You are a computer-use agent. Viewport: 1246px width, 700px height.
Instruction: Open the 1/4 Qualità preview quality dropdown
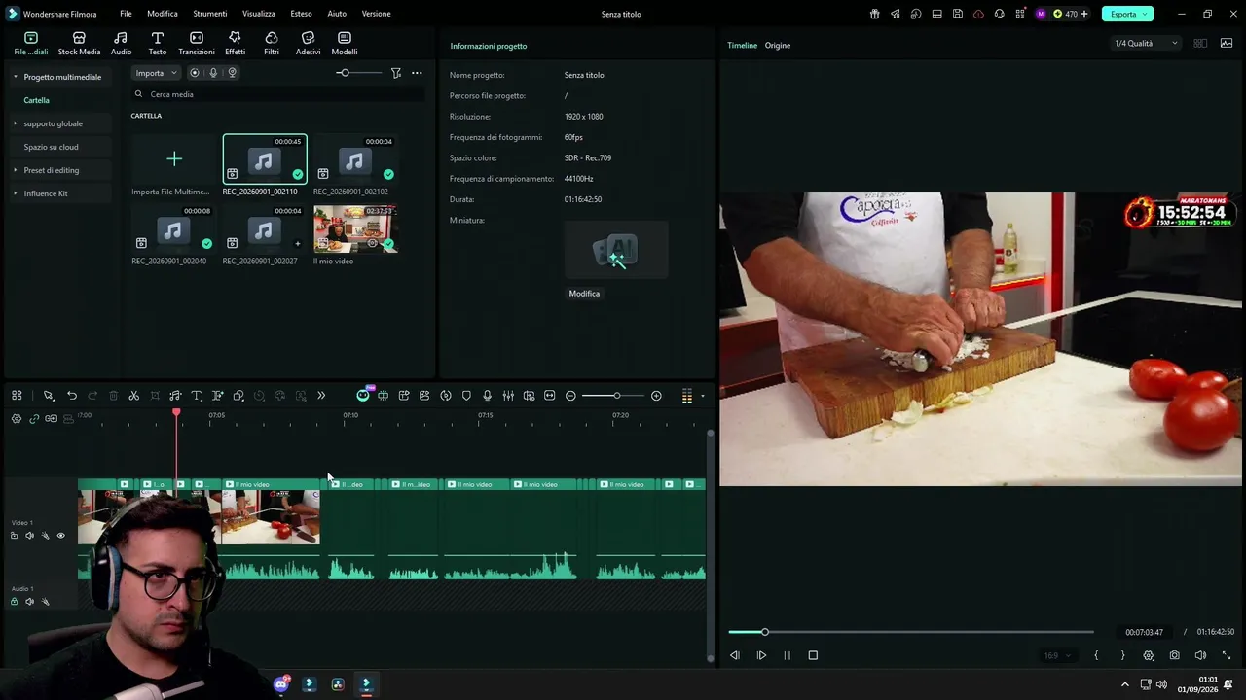pos(1146,44)
